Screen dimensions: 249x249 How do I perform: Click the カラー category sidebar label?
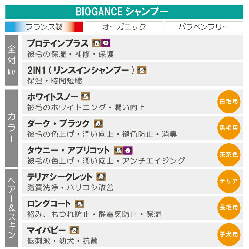(12, 128)
